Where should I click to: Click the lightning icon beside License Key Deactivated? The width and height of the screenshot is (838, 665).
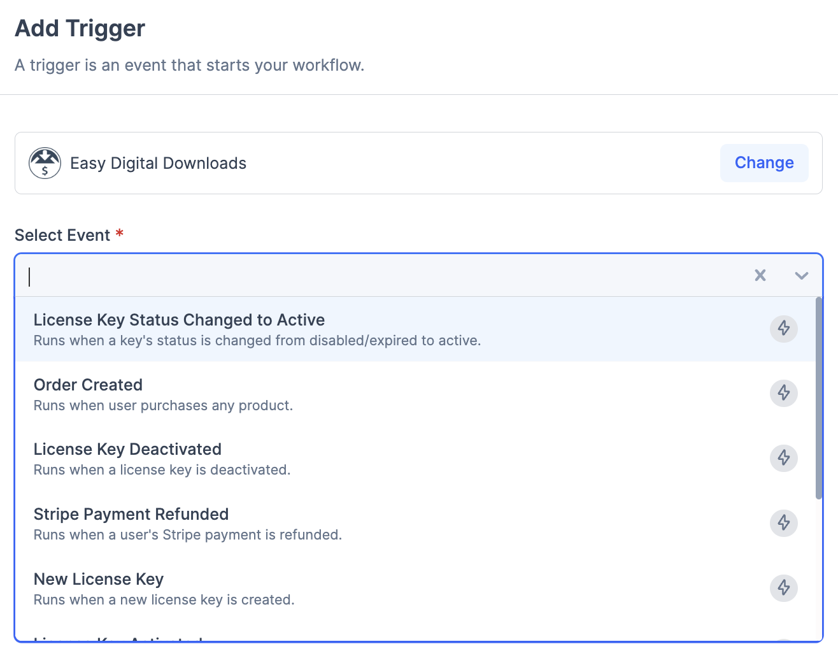(784, 459)
